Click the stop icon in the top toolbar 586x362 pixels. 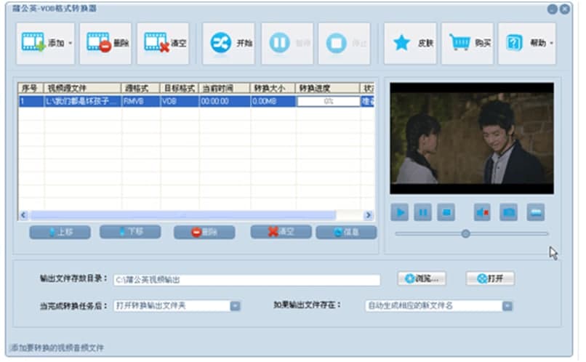pos(337,43)
